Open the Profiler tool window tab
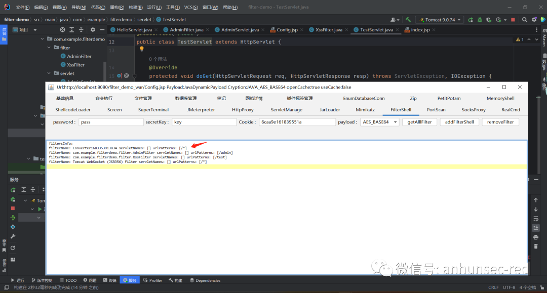The height and width of the screenshot is (293, 547). click(152, 280)
